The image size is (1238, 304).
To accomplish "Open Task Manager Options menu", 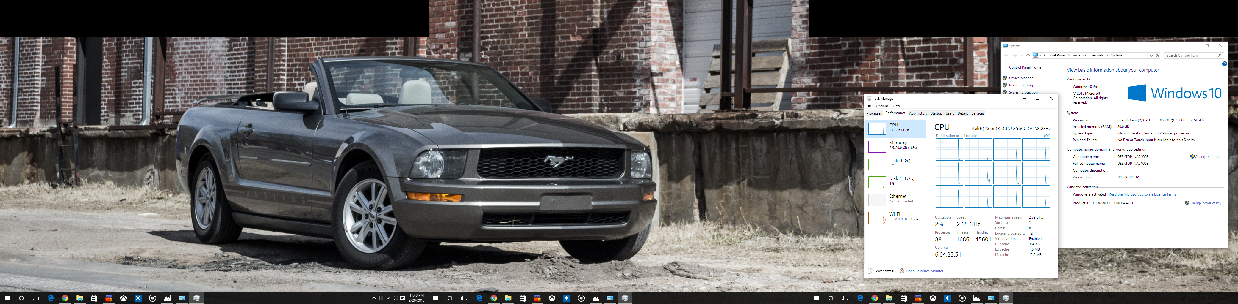I will [x=882, y=106].
